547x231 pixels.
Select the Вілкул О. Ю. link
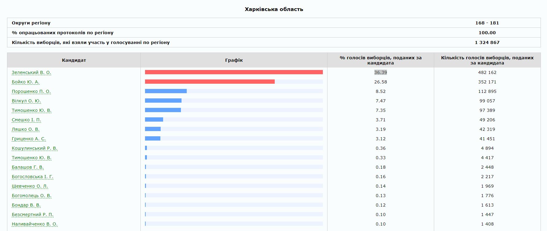(26, 101)
